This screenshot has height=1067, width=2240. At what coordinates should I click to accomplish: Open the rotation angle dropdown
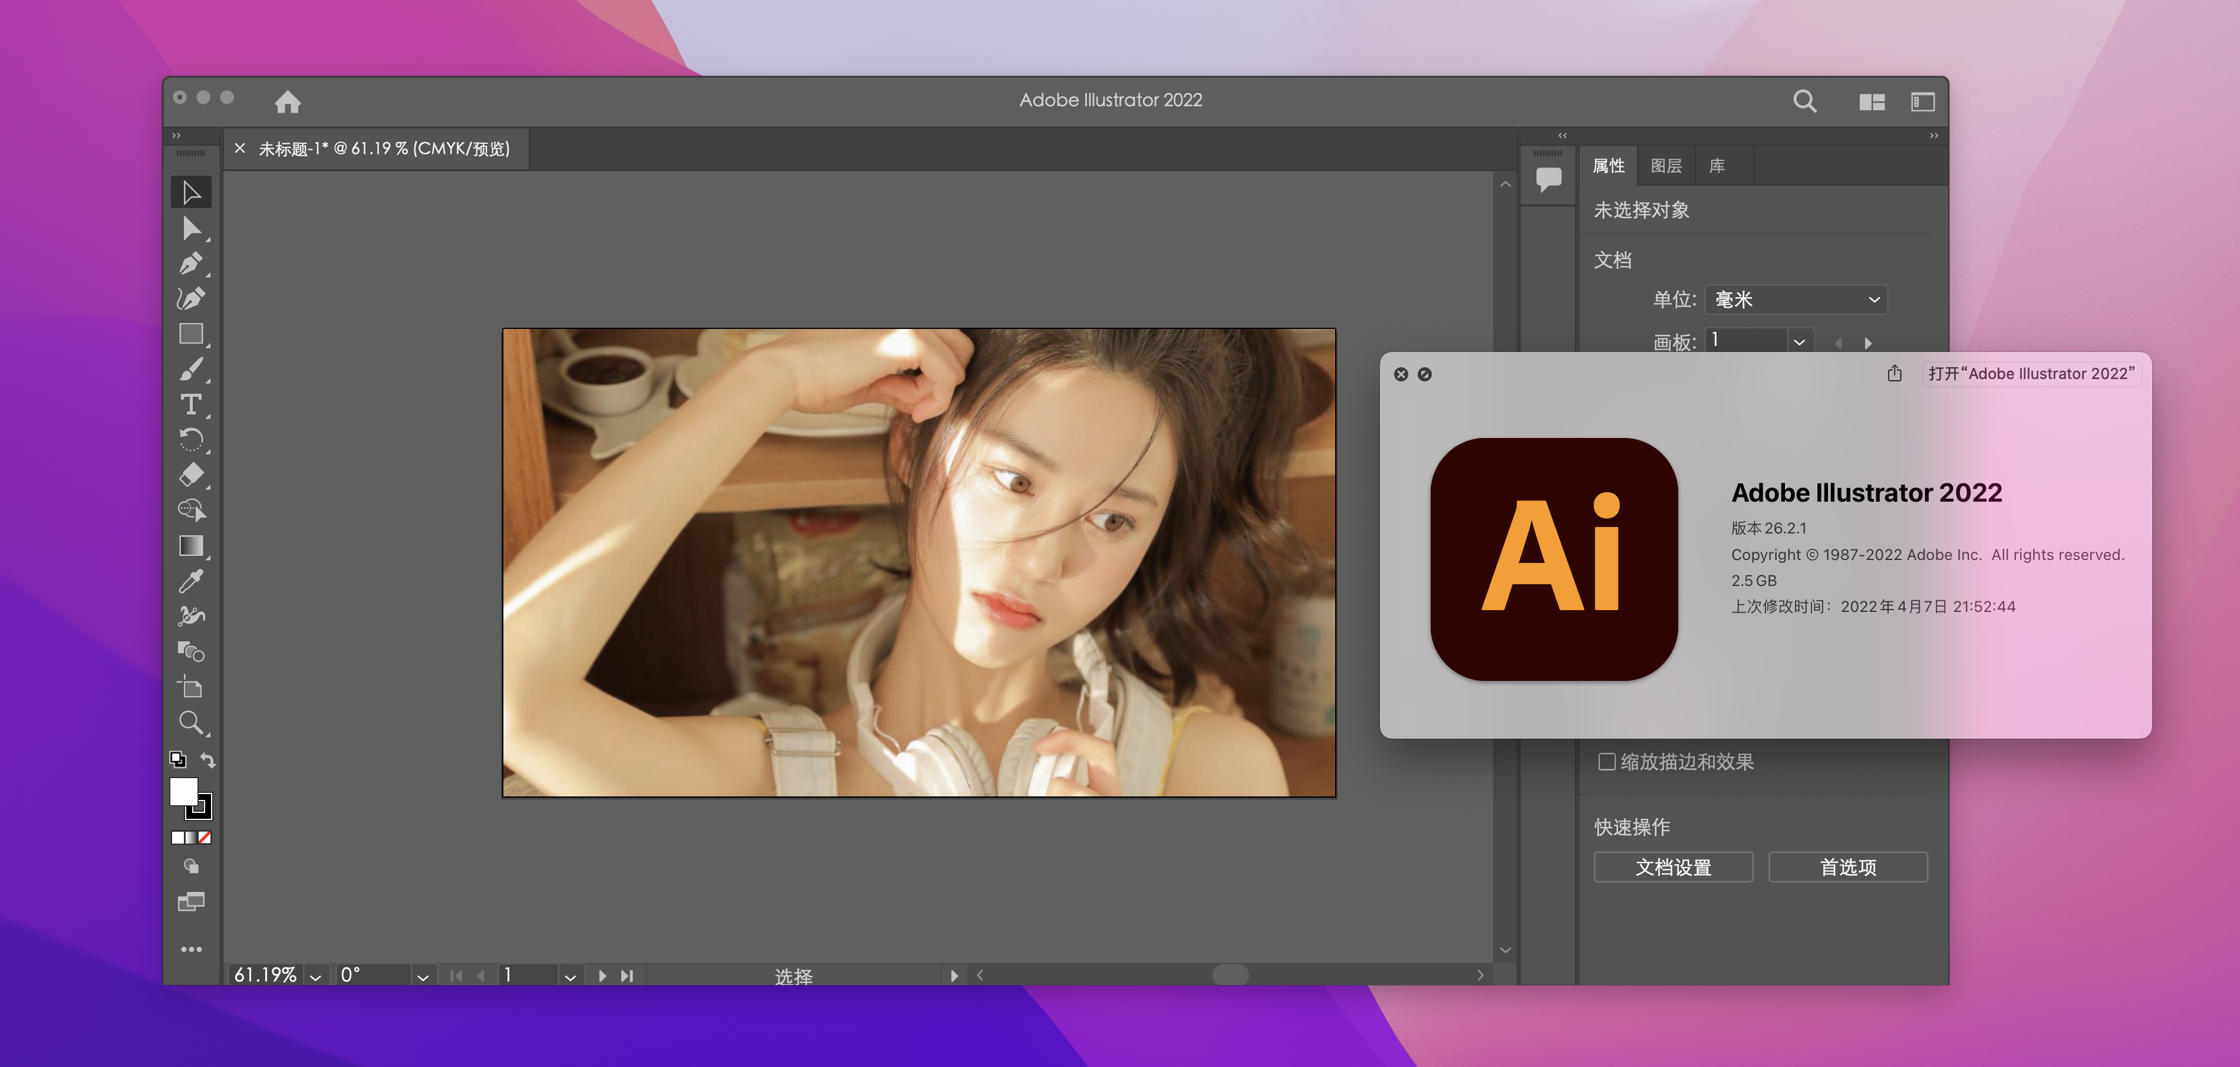tap(423, 977)
